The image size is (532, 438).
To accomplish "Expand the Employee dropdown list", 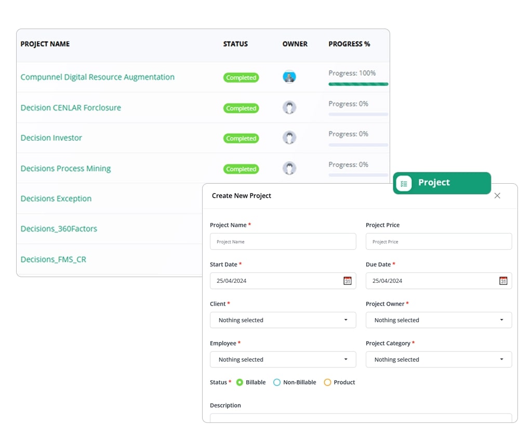I will pos(283,360).
